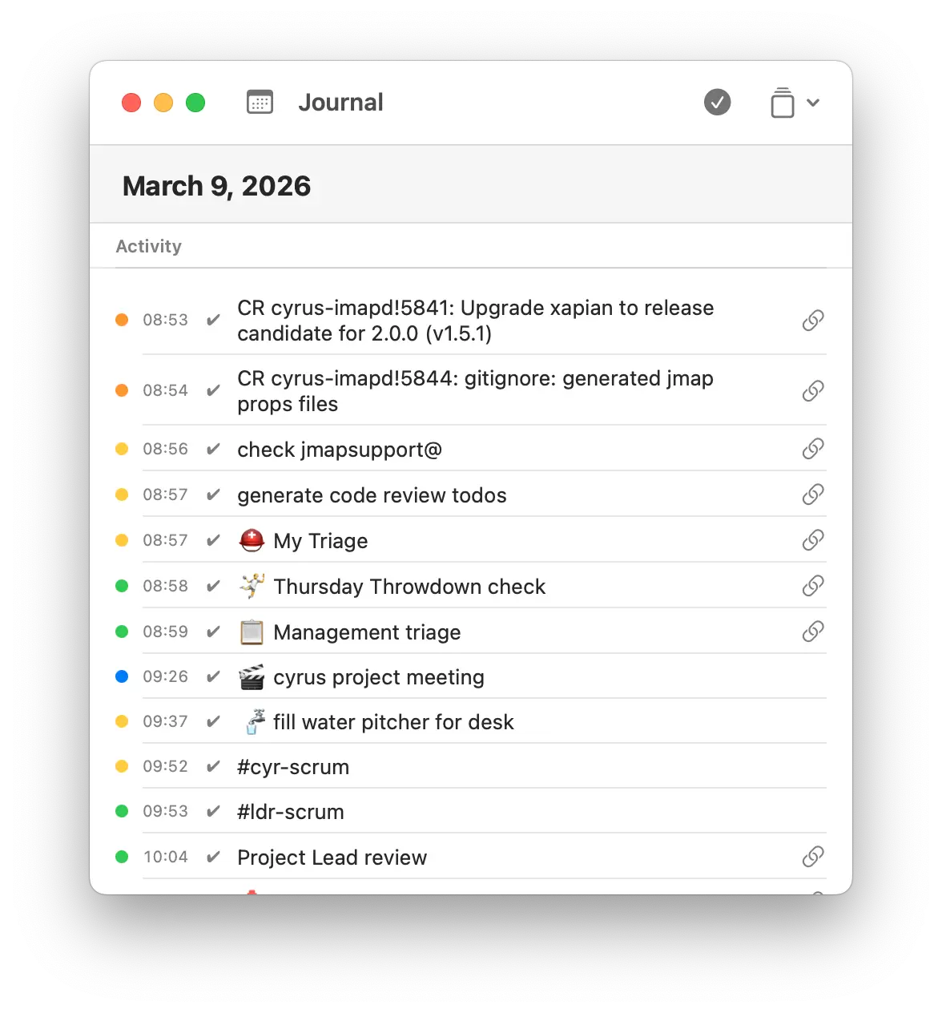Click link icon next to check jmapsupport@
This screenshot has height=1013, width=942.
click(812, 449)
